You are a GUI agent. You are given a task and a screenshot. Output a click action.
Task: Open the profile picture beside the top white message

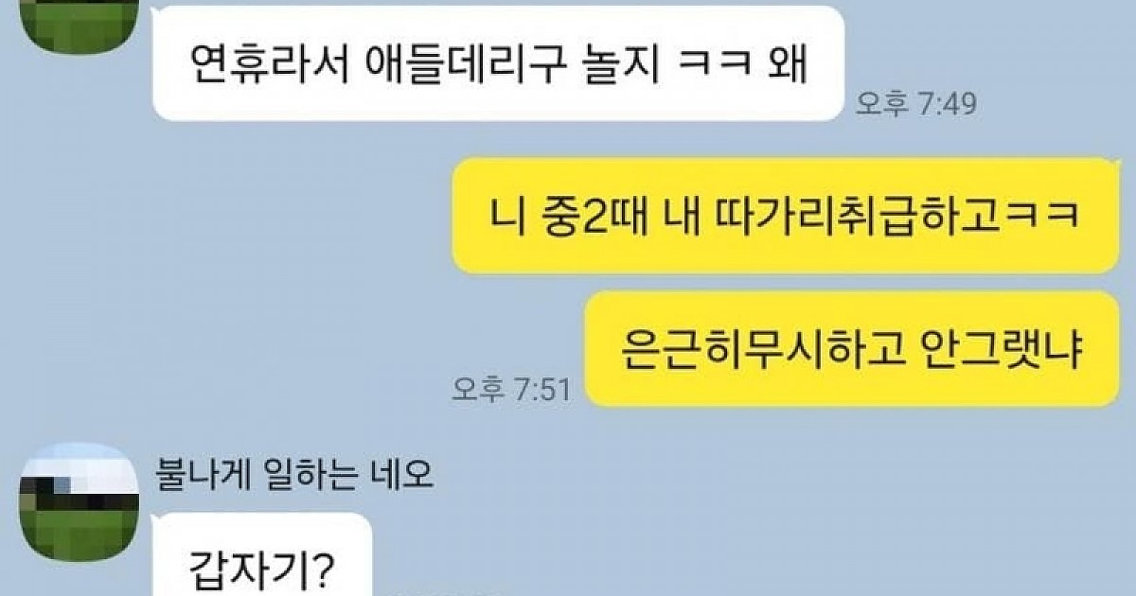tap(79, 23)
